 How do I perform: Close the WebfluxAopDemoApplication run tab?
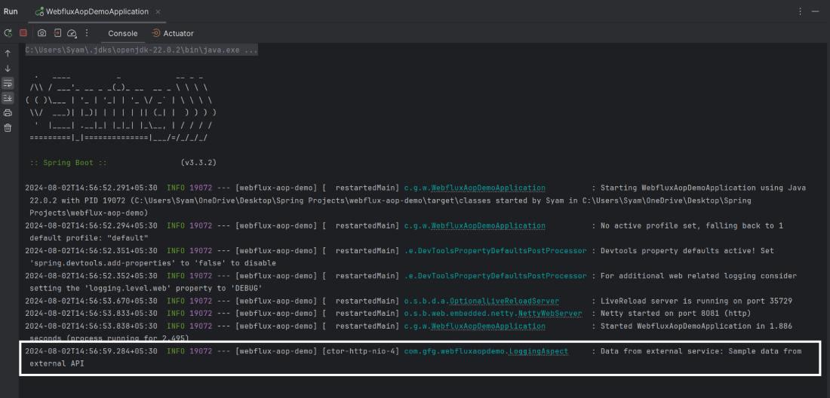coord(158,12)
